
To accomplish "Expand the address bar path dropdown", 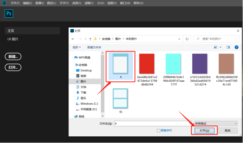I will pyautogui.click(x=179, y=39).
